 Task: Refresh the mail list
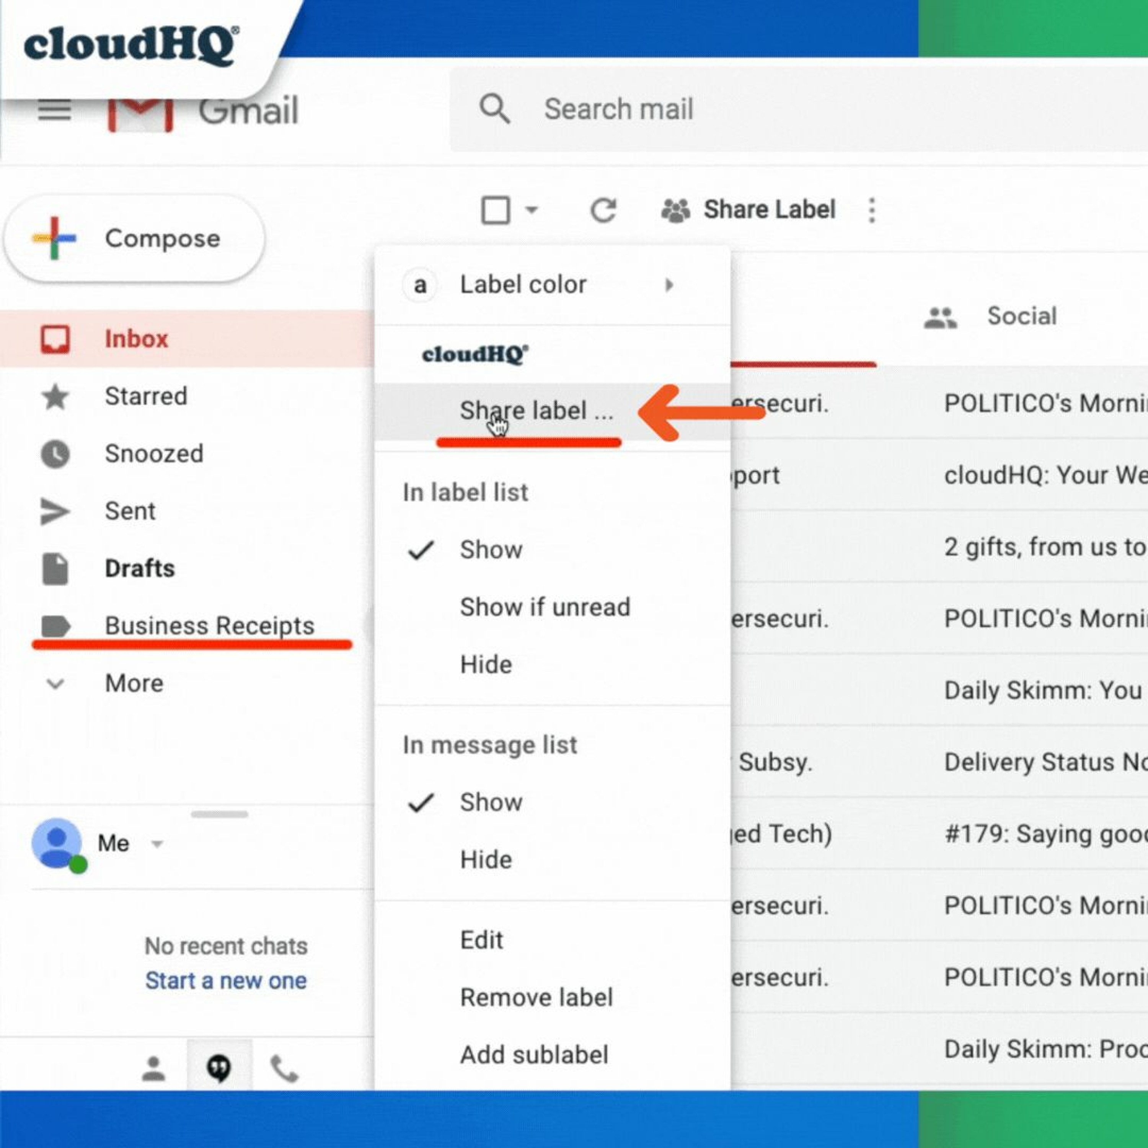tap(603, 210)
